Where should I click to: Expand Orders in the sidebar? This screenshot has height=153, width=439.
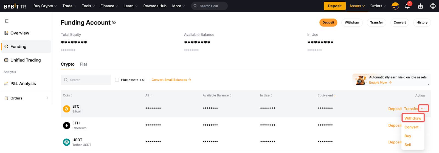(27, 98)
